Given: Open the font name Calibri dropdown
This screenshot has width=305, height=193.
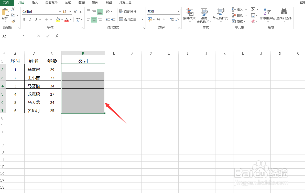Looking at the screenshot, I should [60, 12].
